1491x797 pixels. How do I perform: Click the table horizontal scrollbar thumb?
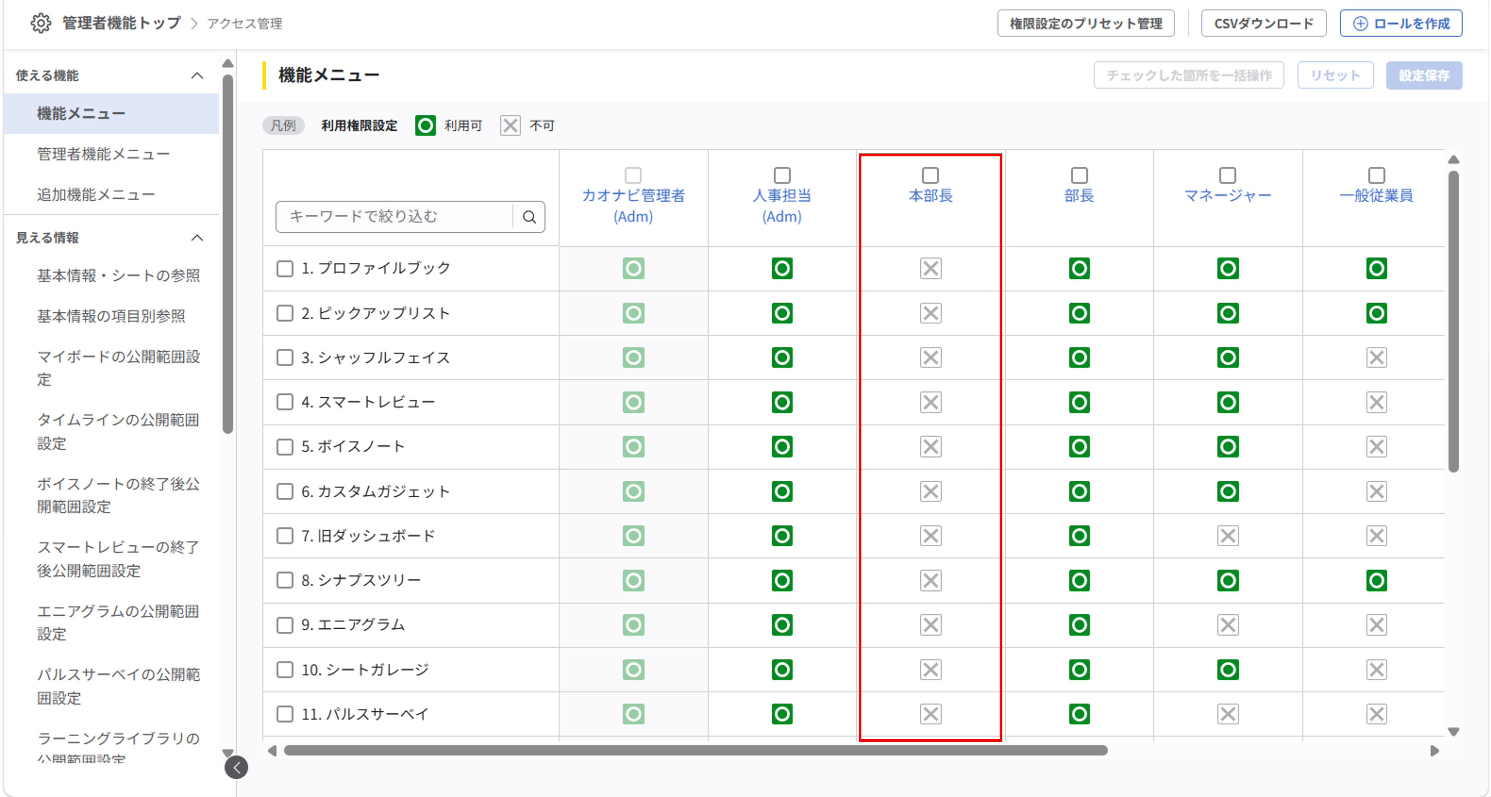tap(696, 751)
